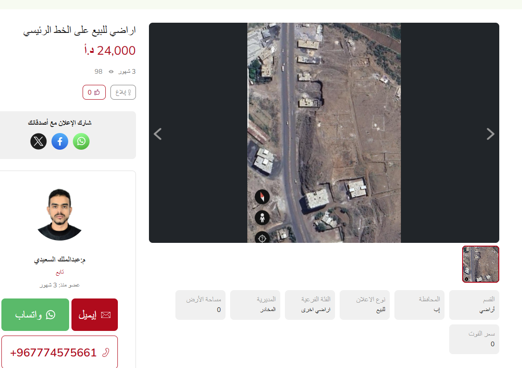Share the ad on WhatsApp

coord(81,141)
